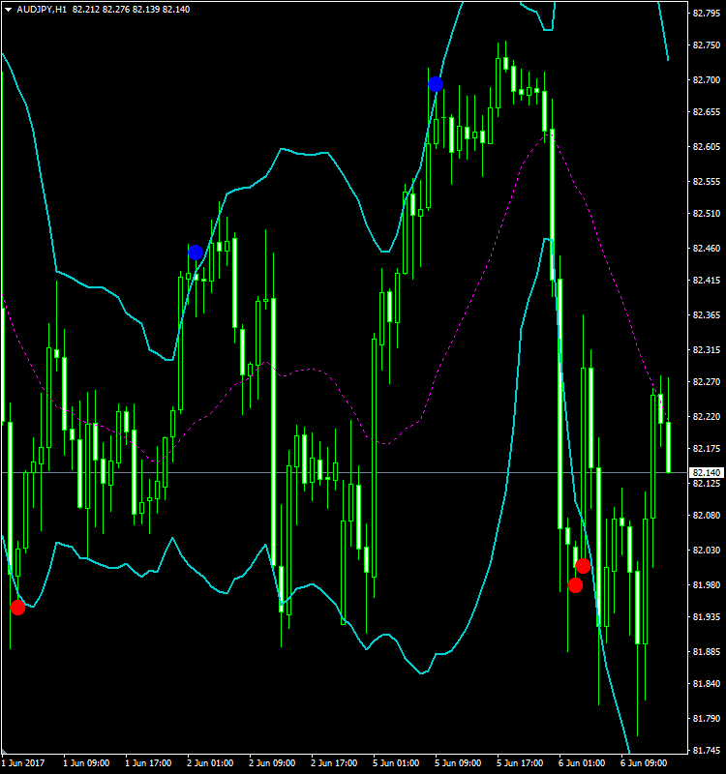726x774 pixels.
Task: Click the 82.700 price scale label
Action: coord(707,80)
